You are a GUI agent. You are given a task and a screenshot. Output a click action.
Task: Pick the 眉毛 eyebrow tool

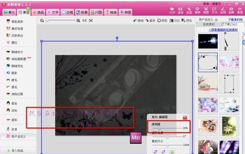[x=12, y=87]
